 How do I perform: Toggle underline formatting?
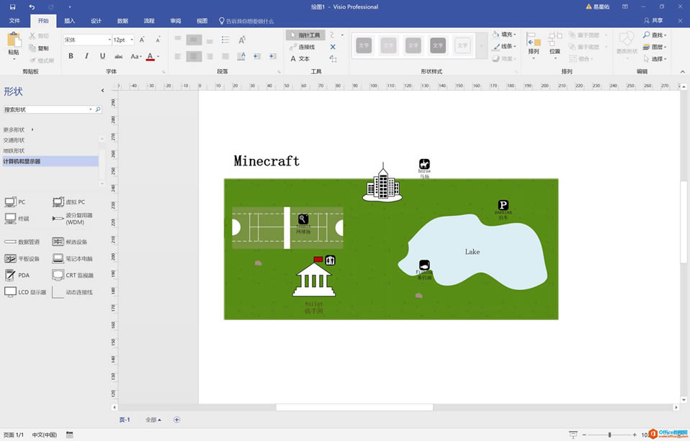tap(102, 56)
